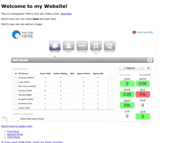Click the edit icon in Paul test row
This screenshot has width=190, height=143.
(112, 95)
